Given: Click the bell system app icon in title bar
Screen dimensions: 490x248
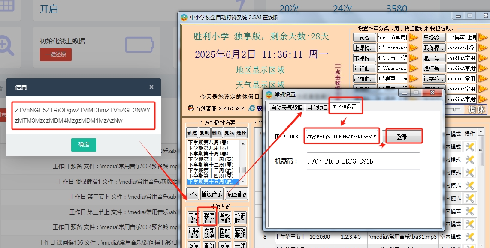Looking at the screenshot, I should (184, 18).
